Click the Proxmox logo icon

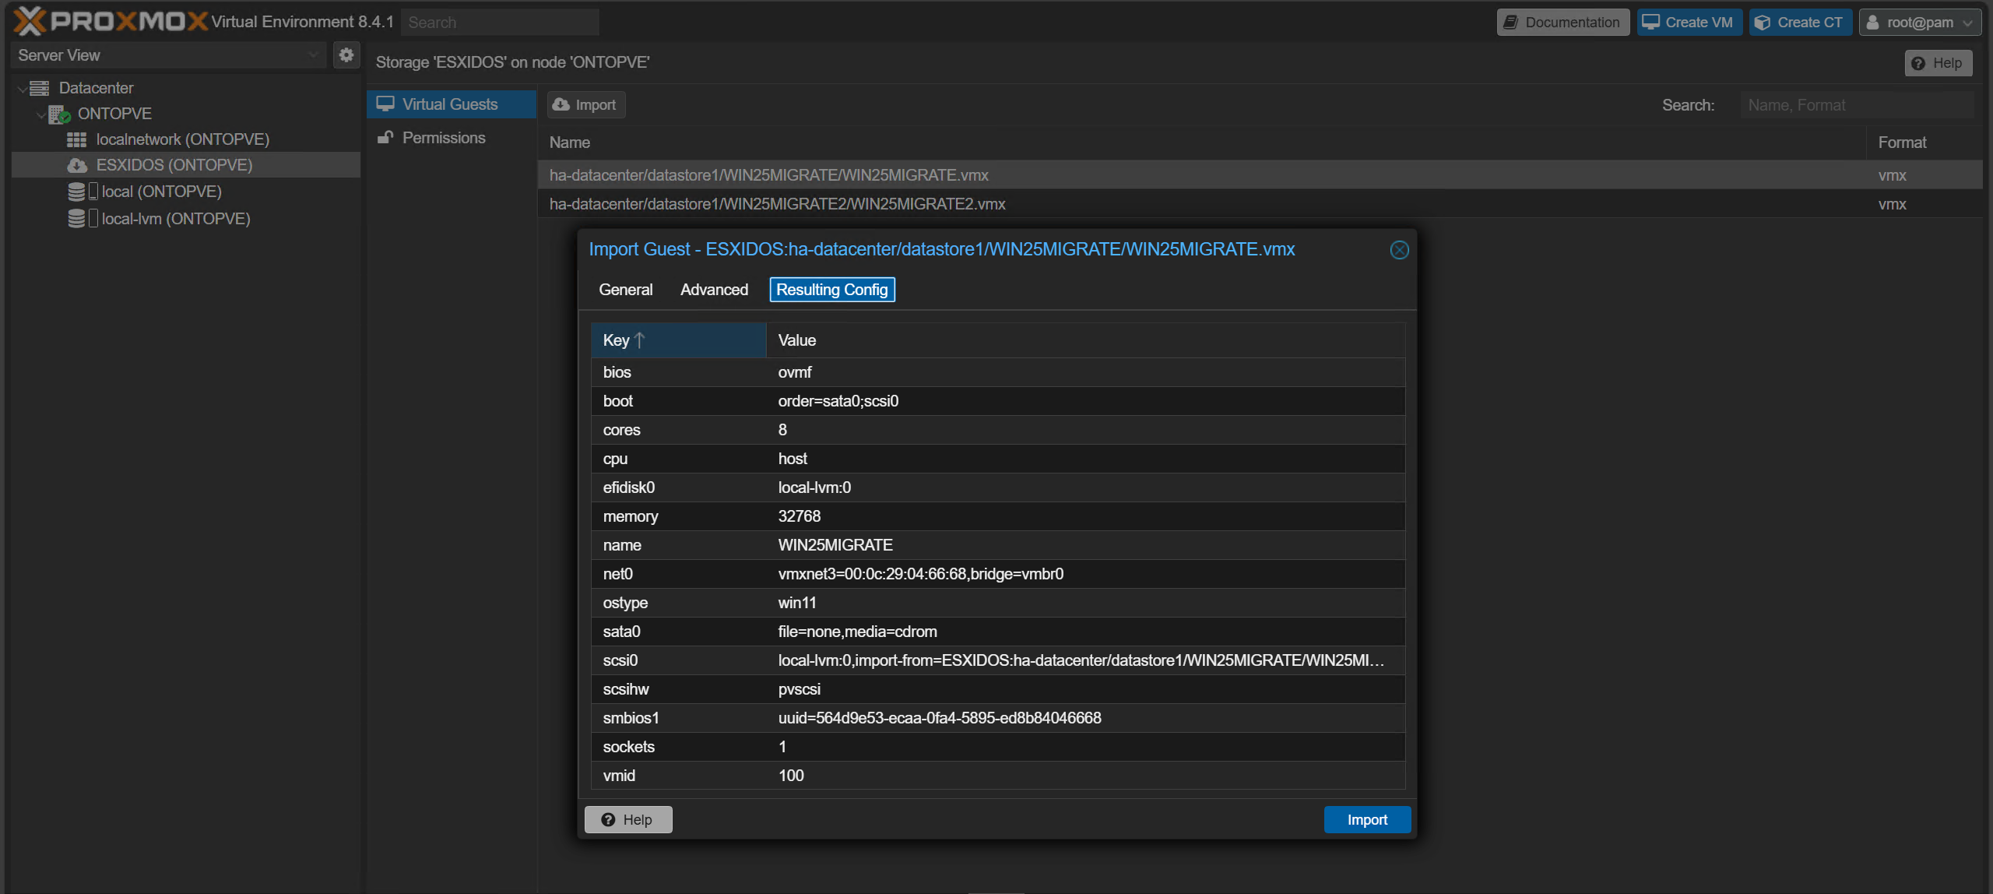click(x=30, y=21)
